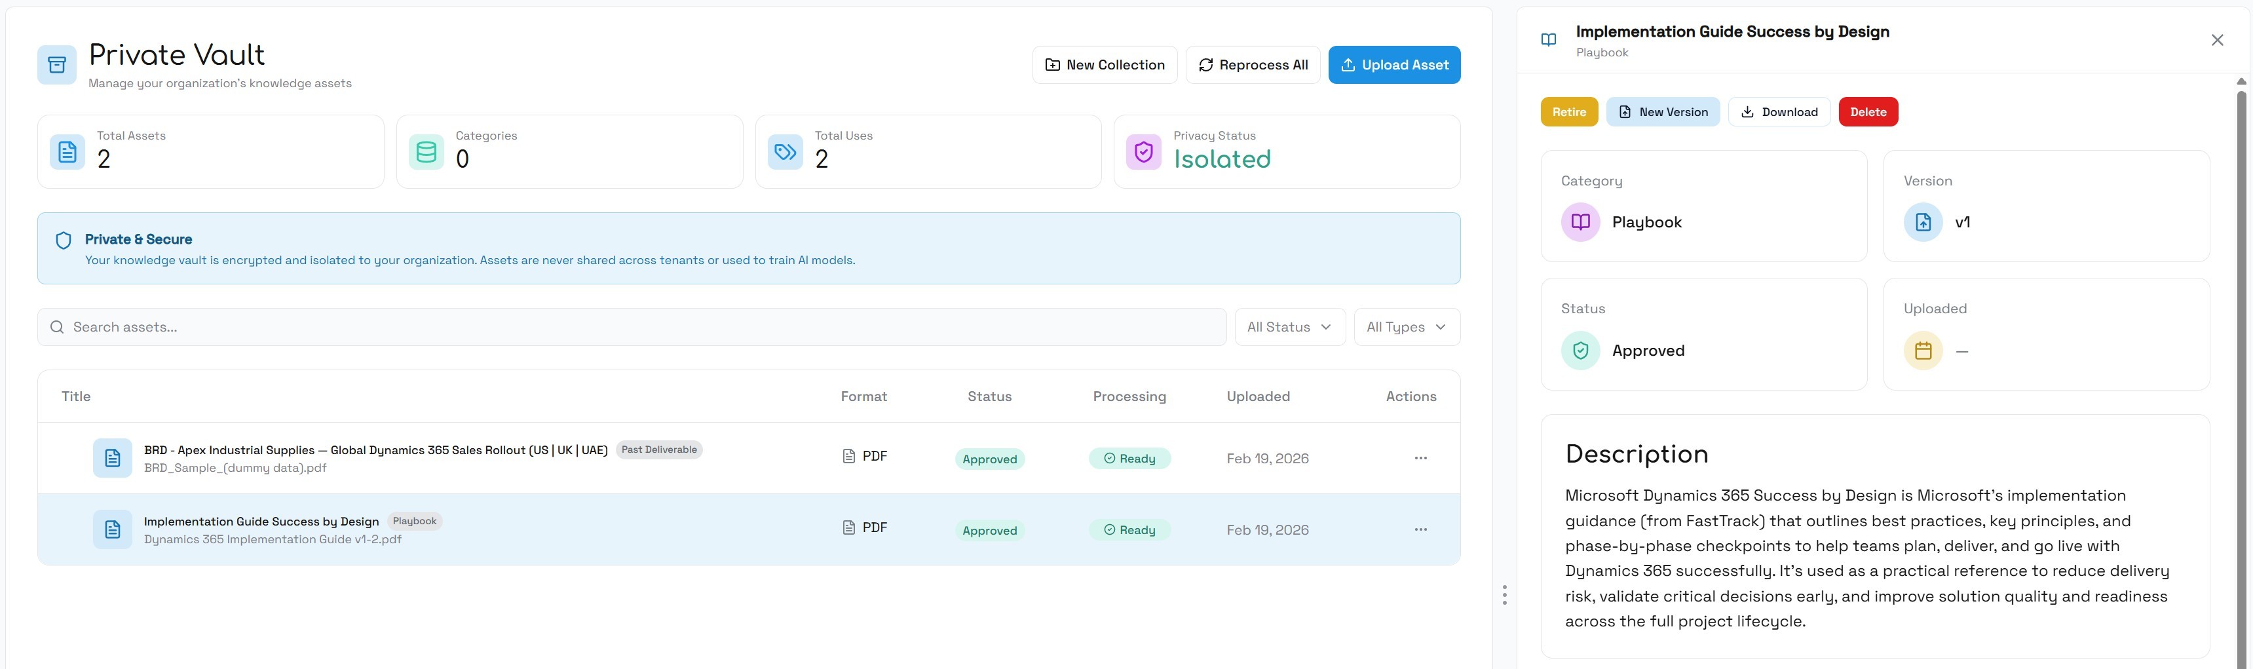The image size is (2253, 669).
Task: Click the Total Assets document icon
Action: [67, 152]
